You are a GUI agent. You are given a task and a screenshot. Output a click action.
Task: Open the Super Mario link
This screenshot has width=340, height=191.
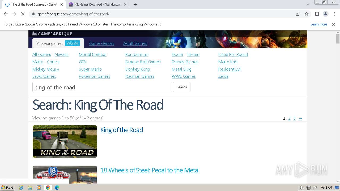90,69
